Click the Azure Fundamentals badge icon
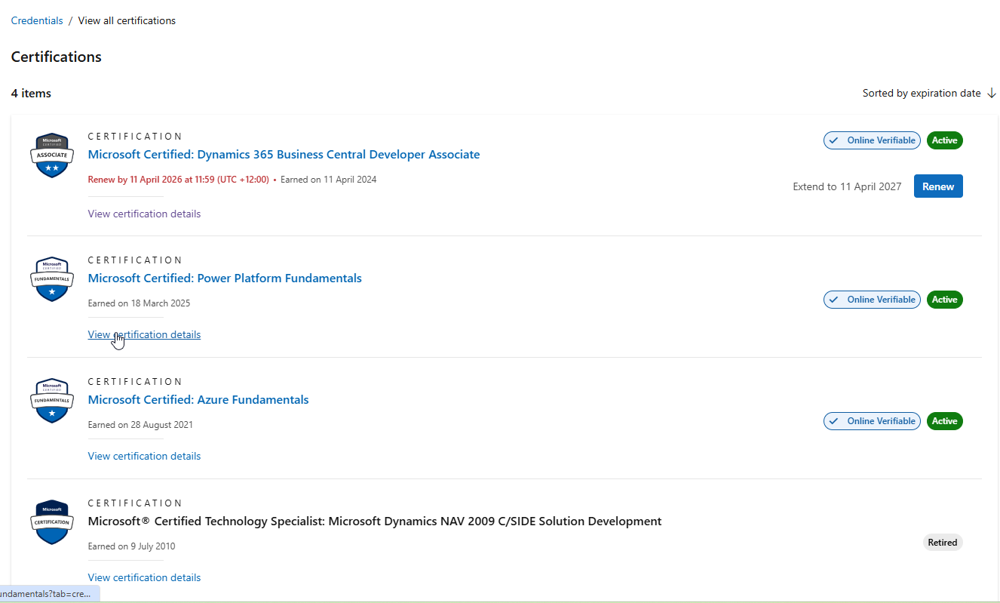The width and height of the screenshot is (1000, 603). click(x=52, y=400)
